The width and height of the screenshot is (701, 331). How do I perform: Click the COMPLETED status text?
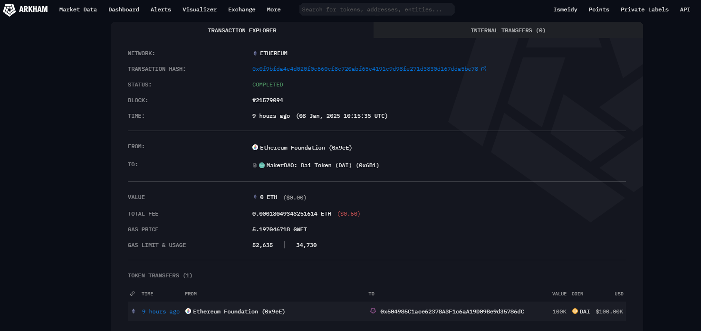pos(268,85)
